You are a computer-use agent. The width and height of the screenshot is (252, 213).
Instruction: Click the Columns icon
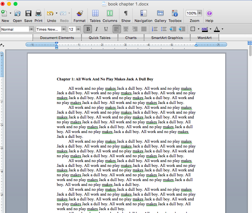[110, 13]
